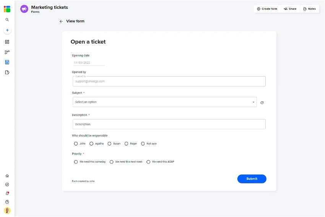Select the Not sure radio option
Viewport: 325px width, 217px height.
143,144
